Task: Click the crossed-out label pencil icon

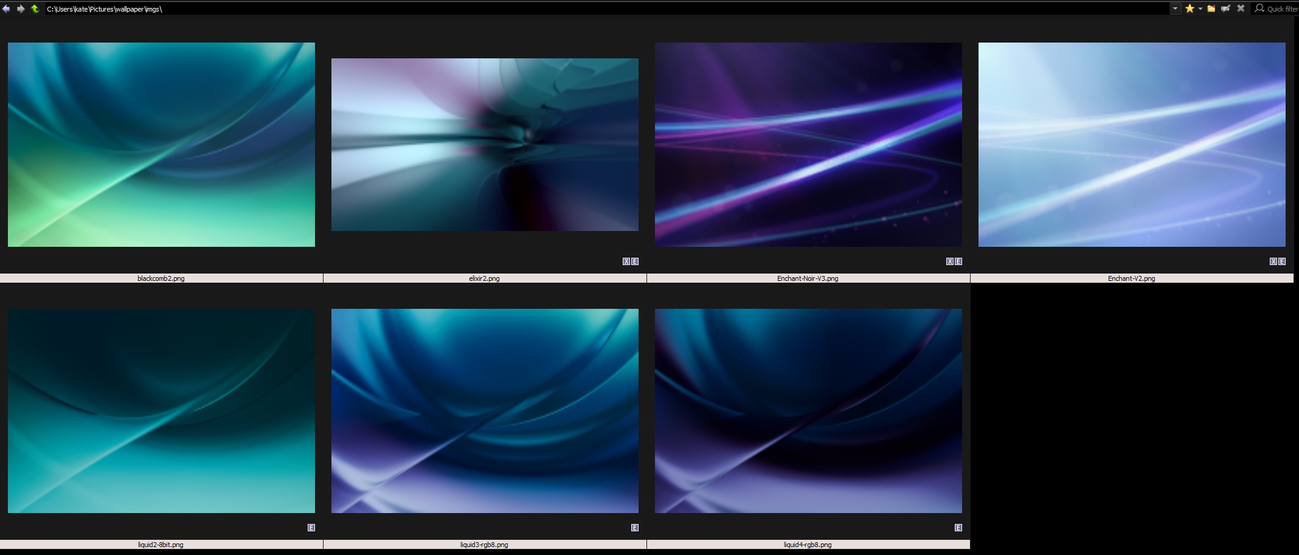Action: 1226,9
